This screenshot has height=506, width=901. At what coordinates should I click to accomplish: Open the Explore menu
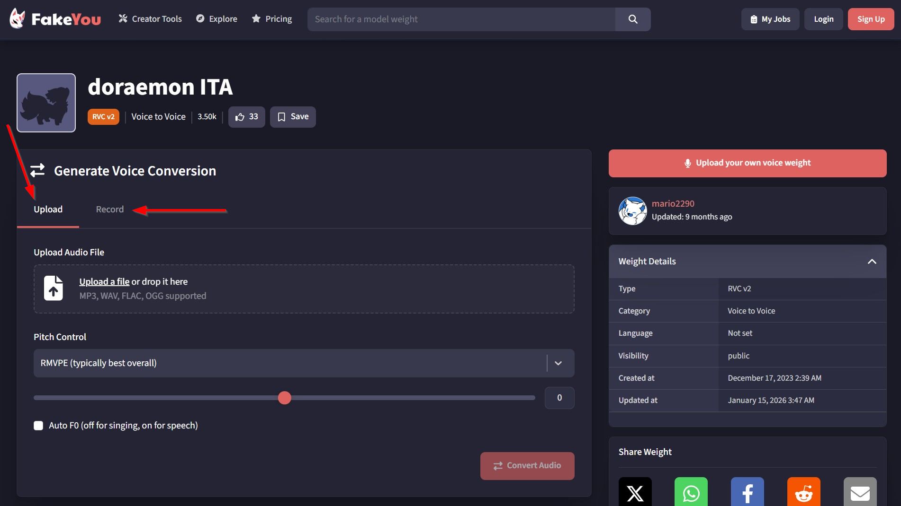coord(216,19)
